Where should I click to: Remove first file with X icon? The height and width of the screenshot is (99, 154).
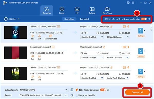pyautogui.click(x=151, y=26)
